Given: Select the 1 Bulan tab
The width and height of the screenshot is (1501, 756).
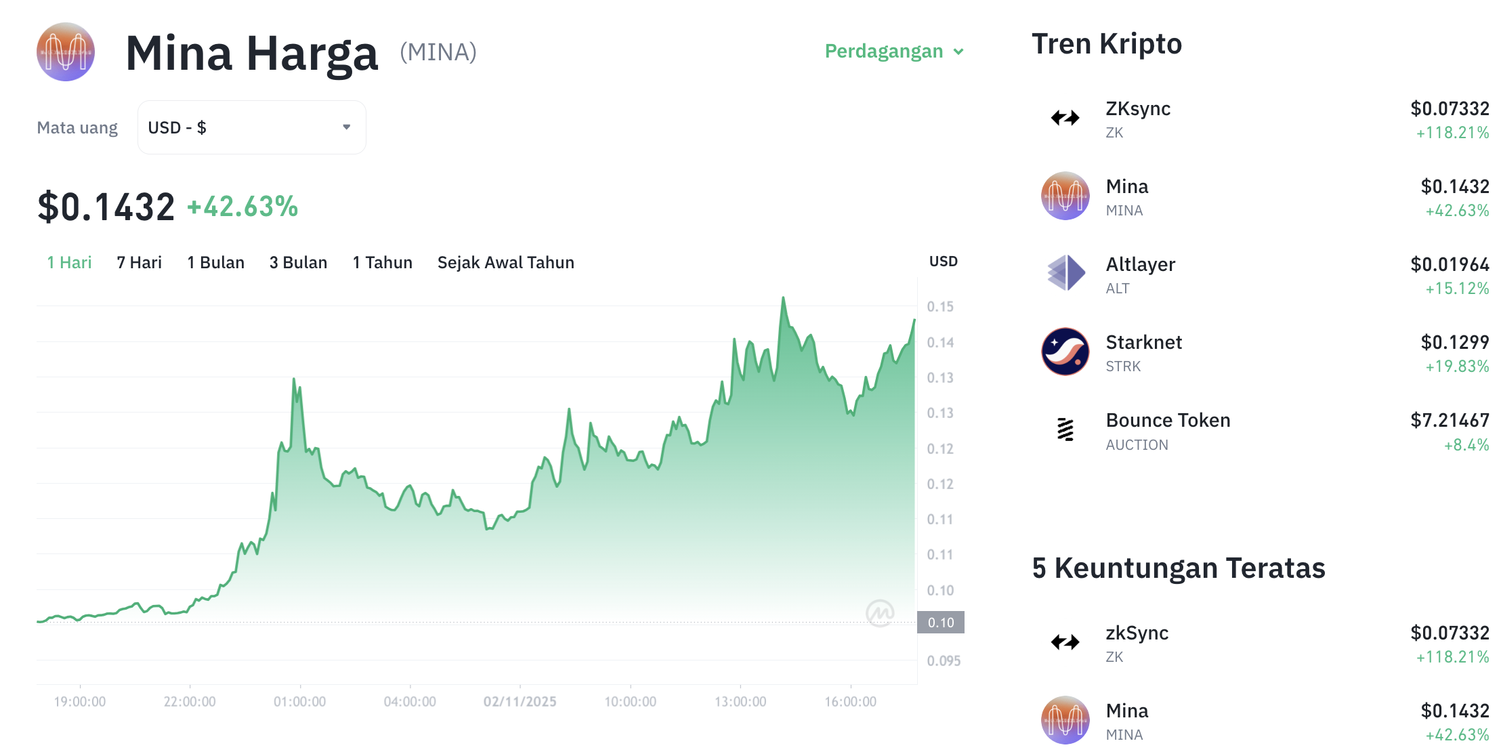Looking at the screenshot, I should (x=215, y=262).
